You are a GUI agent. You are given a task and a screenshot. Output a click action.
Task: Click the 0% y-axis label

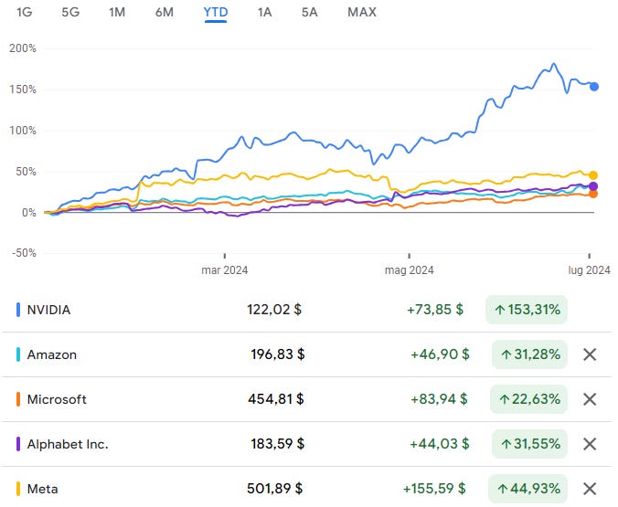click(29, 213)
